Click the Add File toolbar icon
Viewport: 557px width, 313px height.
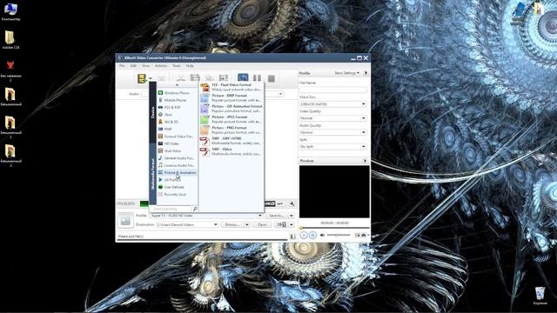click(x=142, y=78)
